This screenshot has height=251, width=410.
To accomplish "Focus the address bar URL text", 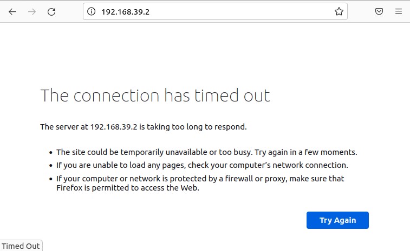I will (125, 11).
